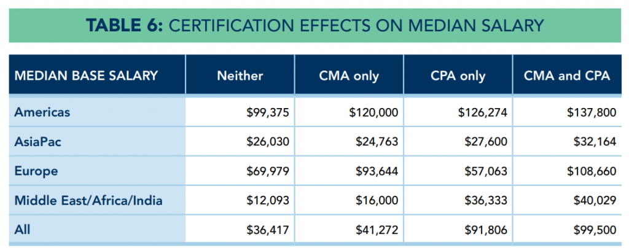The image size is (629, 248).
Task: Click the All row label
Action: click(22, 230)
